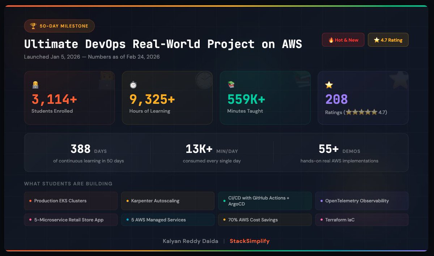Select the CI/CD with GitHub Actions + ArgoCD tag
Viewport: 434px width, 256px height.
point(265,201)
